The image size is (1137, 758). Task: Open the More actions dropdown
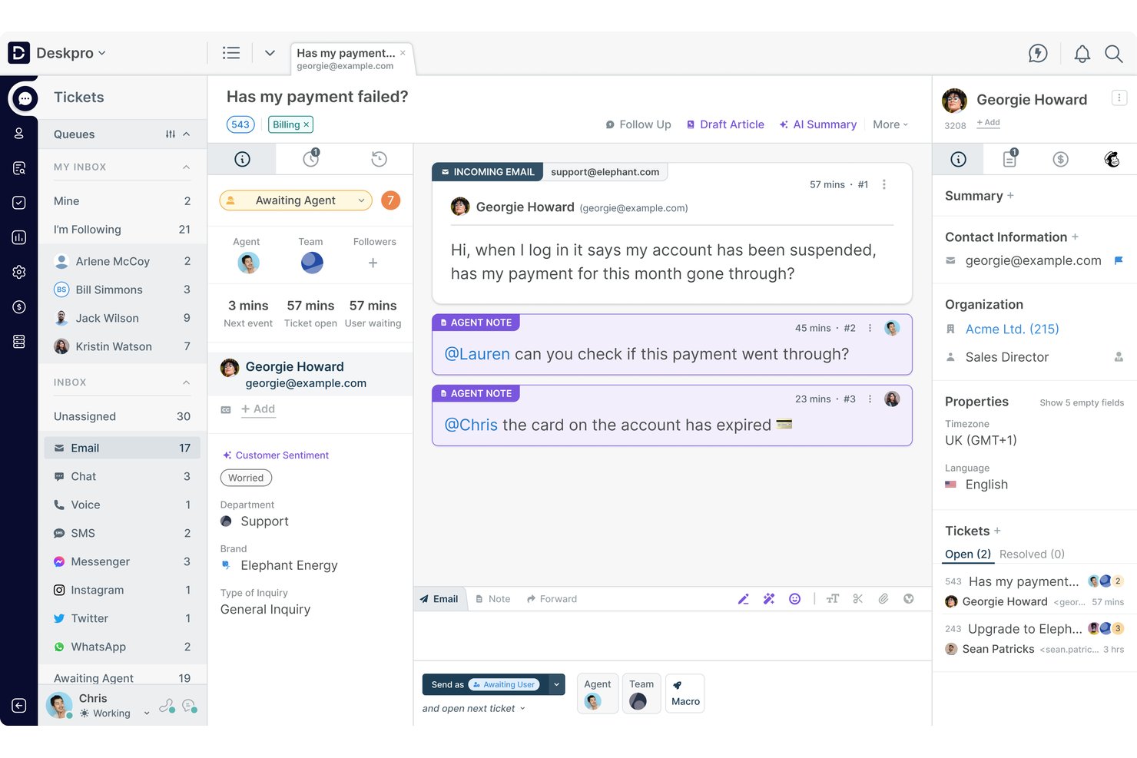coord(890,124)
